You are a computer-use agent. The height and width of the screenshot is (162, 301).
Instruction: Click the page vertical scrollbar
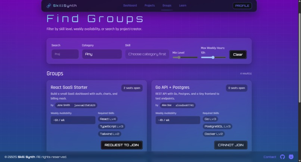[300, 57]
